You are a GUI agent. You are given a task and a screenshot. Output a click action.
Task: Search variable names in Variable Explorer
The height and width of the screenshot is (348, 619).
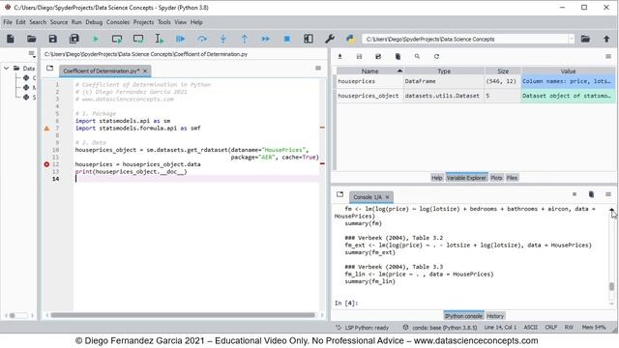[417, 57]
